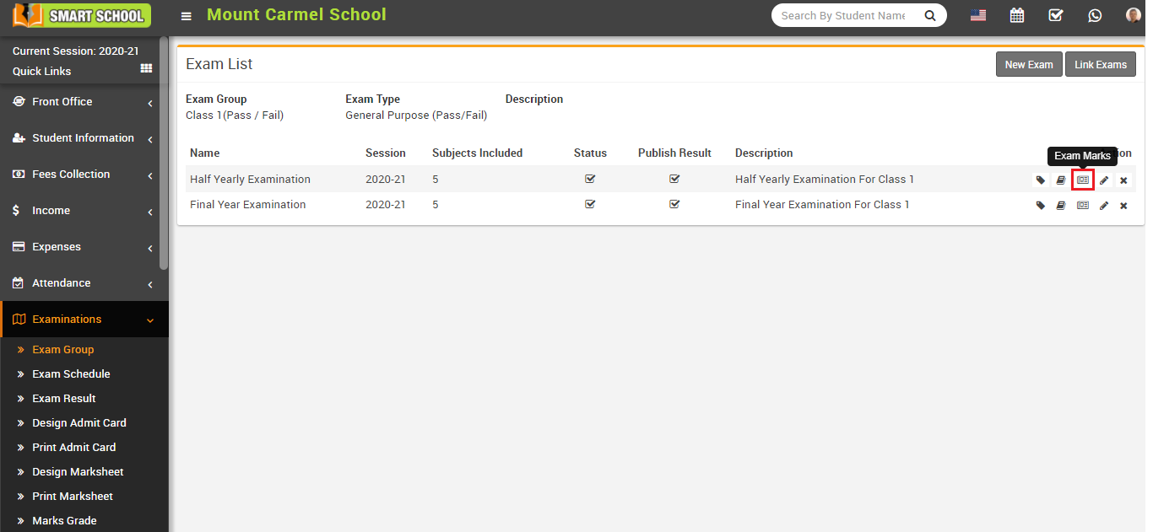Click the New Exam button
The image size is (1153, 532).
click(x=1029, y=63)
